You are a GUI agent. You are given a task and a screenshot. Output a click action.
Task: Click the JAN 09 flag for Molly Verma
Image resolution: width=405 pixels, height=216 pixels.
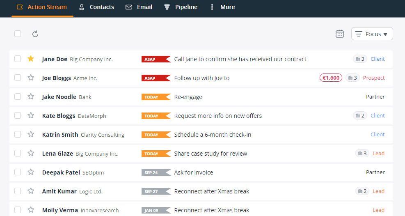click(x=156, y=210)
